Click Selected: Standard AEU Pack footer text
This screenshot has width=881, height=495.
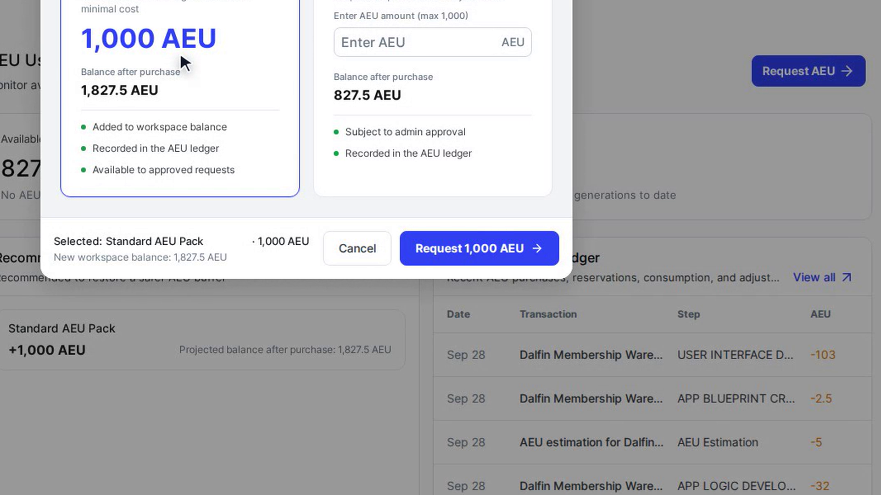click(x=128, y=242)
